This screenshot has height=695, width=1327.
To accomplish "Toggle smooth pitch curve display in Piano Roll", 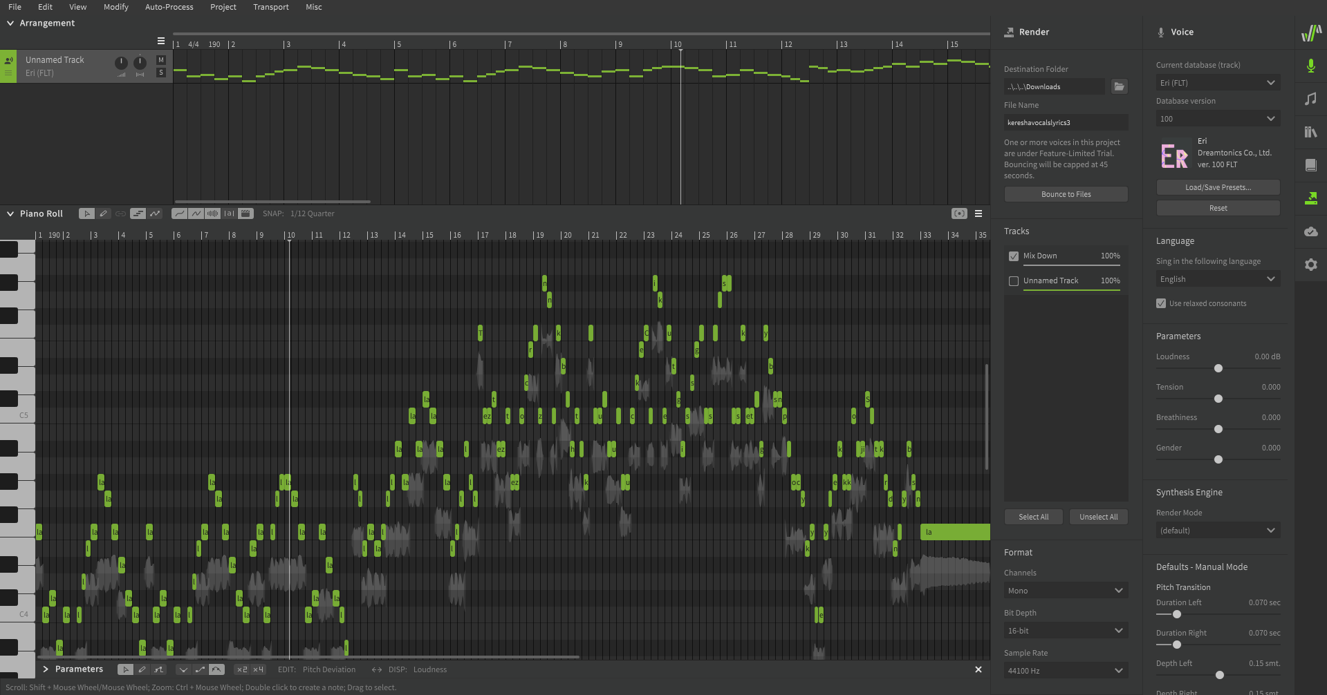I will pyautogui.click(x=179, y=213).
